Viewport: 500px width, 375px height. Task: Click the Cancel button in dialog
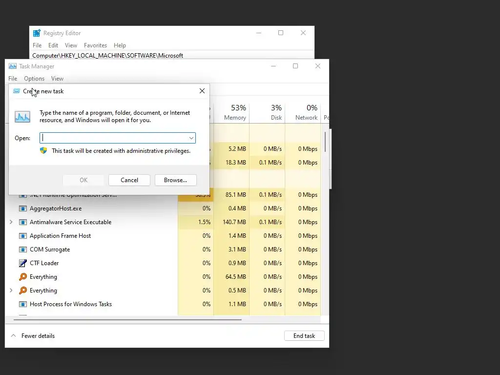(x=129, y=180)
